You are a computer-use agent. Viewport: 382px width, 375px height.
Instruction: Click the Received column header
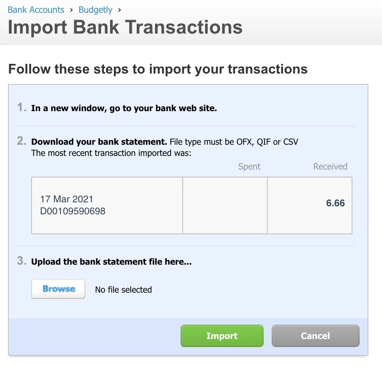pos(330,166)
